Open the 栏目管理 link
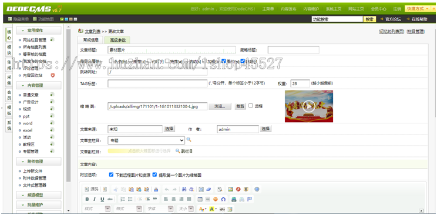437x215 pixels. click(415, 32)
